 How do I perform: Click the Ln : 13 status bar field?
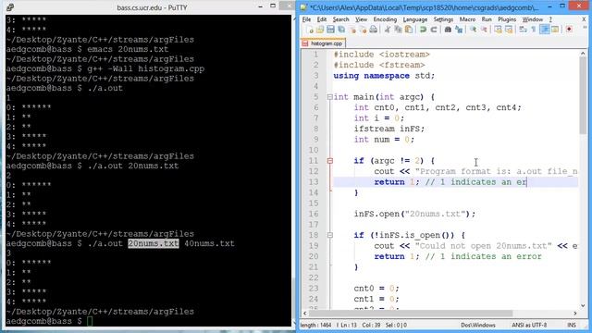[348, 325]
